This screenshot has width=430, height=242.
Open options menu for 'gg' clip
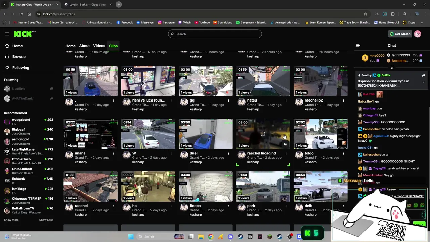point(228,100)
